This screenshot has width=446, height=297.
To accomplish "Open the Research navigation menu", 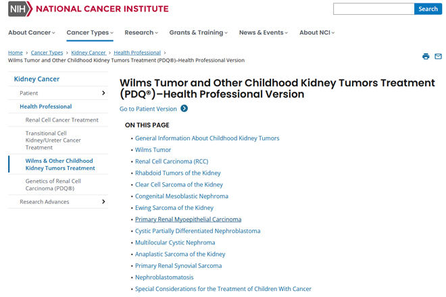I will 141,32.
